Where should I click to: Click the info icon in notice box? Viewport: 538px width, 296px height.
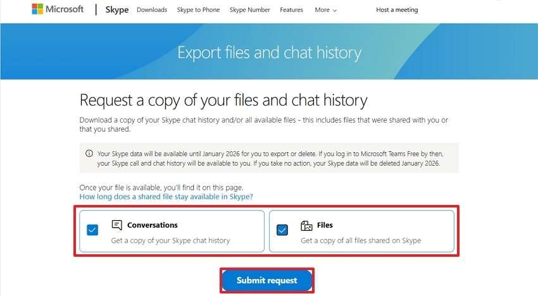[89, 153]
